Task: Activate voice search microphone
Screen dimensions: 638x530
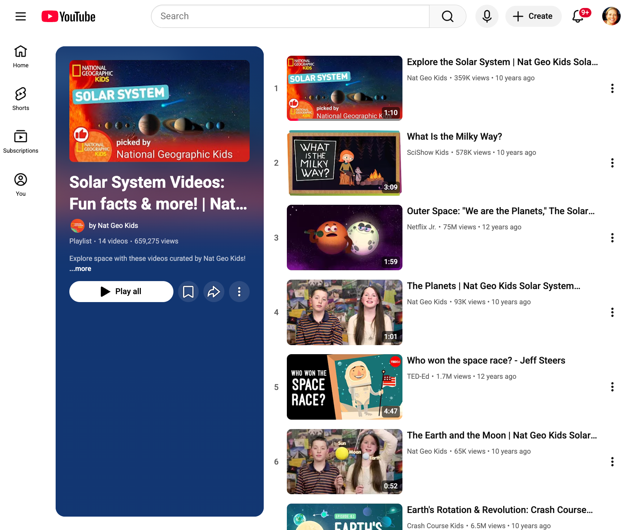Action: click(487, 16)
